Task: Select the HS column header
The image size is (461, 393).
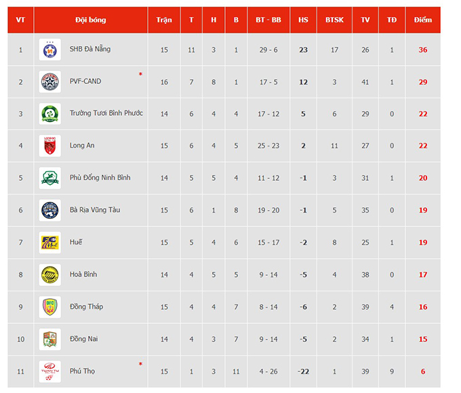Action: (x=303, y=20)
